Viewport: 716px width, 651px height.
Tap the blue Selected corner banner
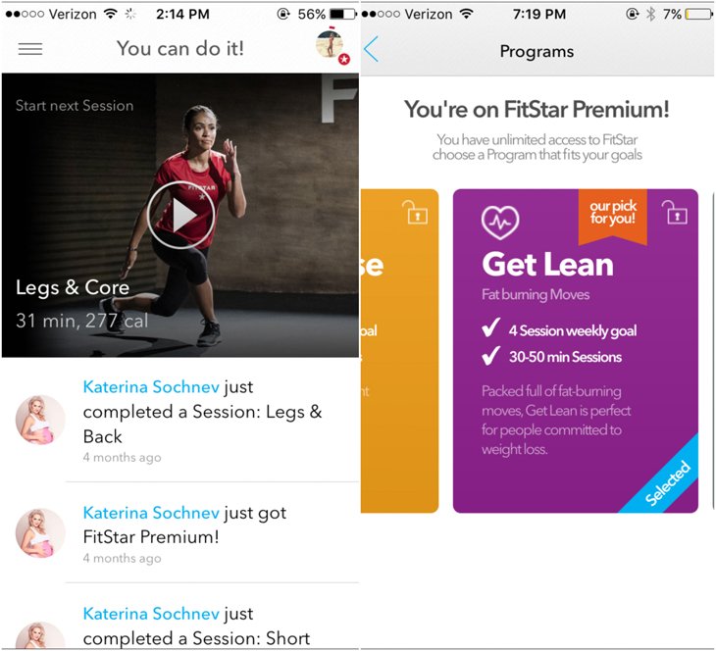[667, 482]
